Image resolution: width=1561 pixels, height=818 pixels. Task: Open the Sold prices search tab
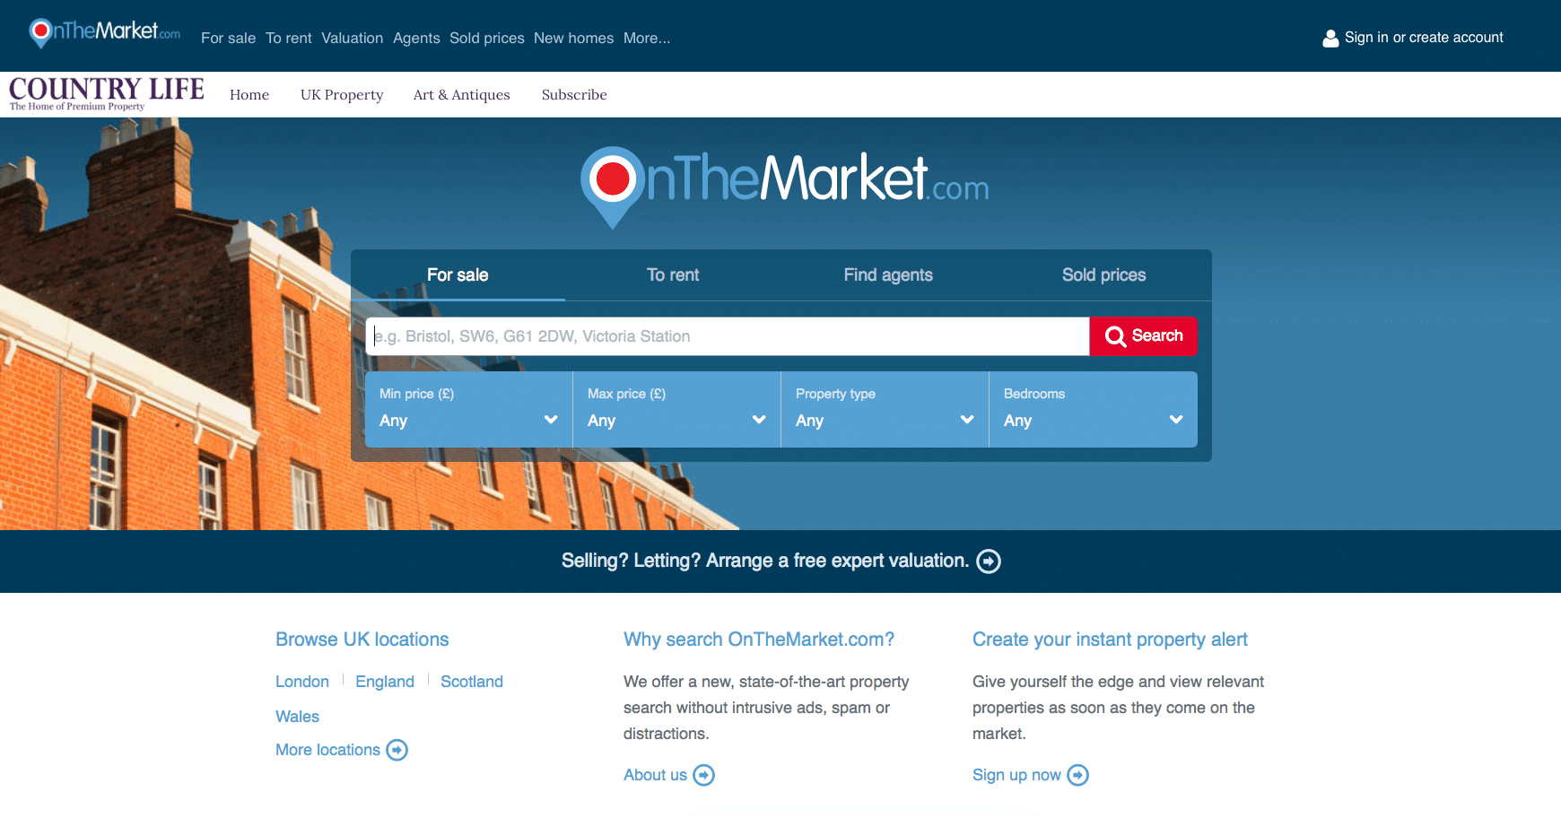(x=1103, y=275)
